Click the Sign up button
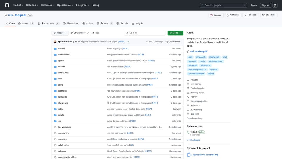The height and width of the screenshot is (159, 282). pos(265,5)
